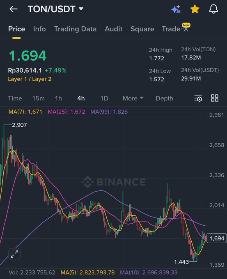
Task: Tap the Layer 1 / Layer 2 category link
Action: click(x=30, y=79)
